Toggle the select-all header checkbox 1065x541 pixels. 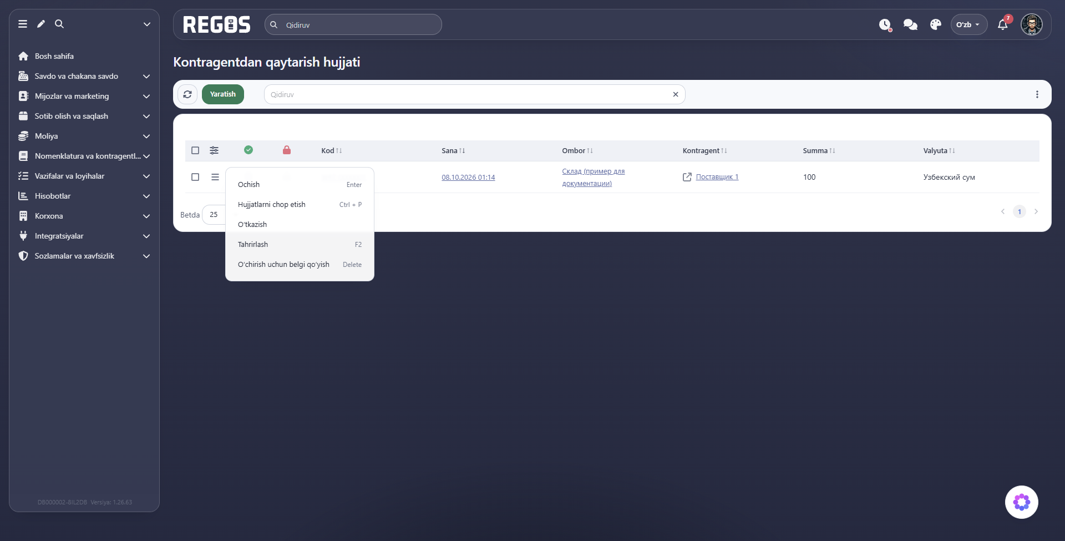coord(195,150)
